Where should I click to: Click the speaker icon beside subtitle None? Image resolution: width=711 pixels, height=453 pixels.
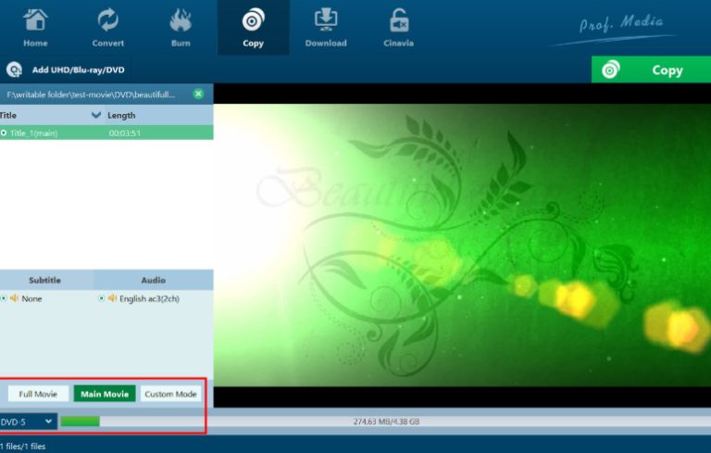(14, 298)
